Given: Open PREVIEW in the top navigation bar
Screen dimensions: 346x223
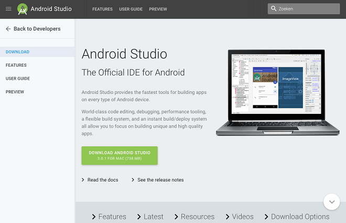Looking at the screenshot, I should pos(158,9).
